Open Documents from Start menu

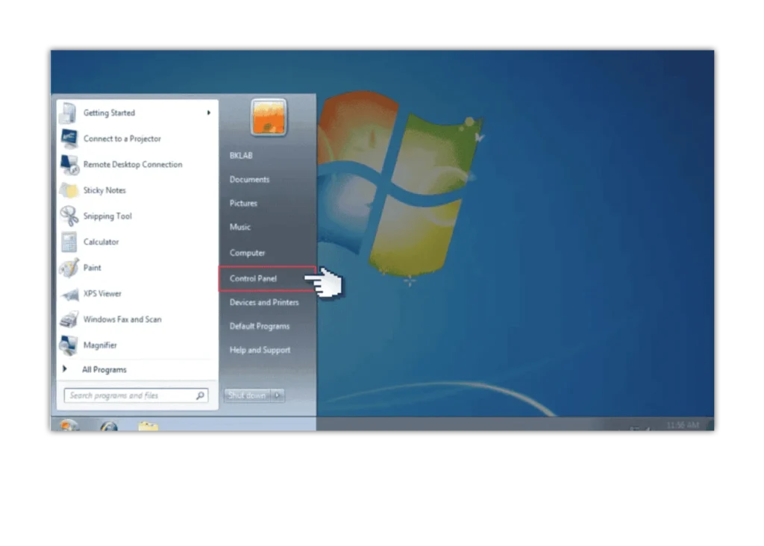249,179
